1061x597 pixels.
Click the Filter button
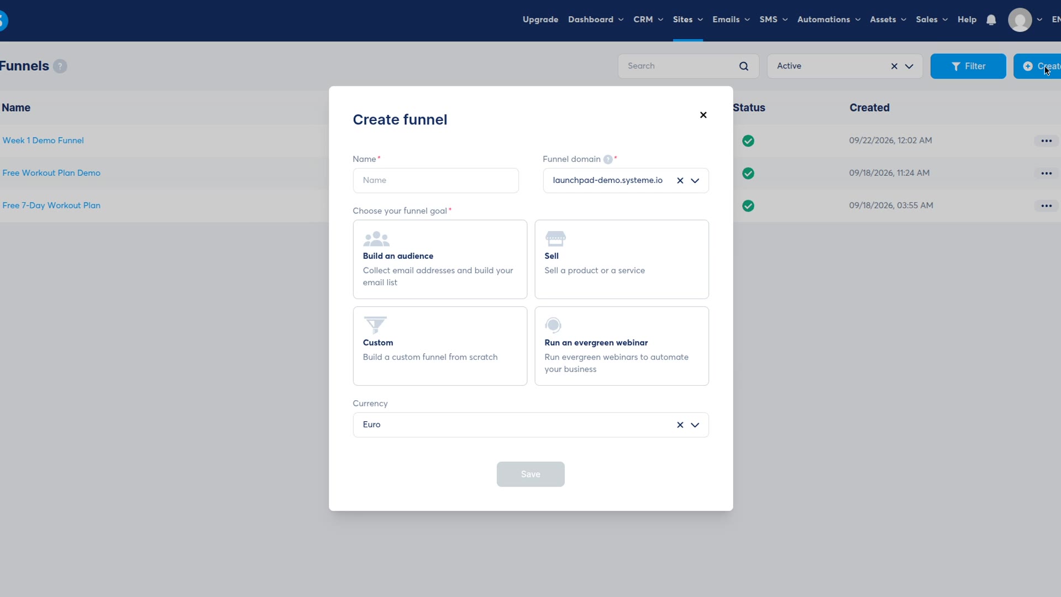[968, 66]
